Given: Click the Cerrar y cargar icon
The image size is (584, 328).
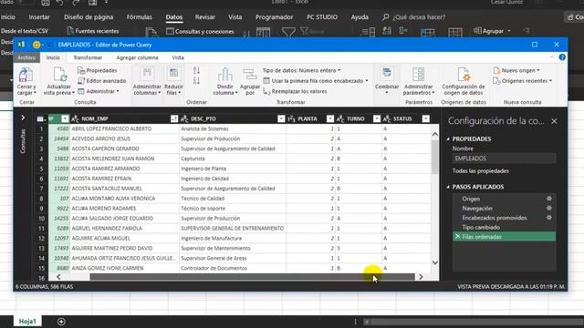Looking at the screenshot, I should click(x=26, y=76).
